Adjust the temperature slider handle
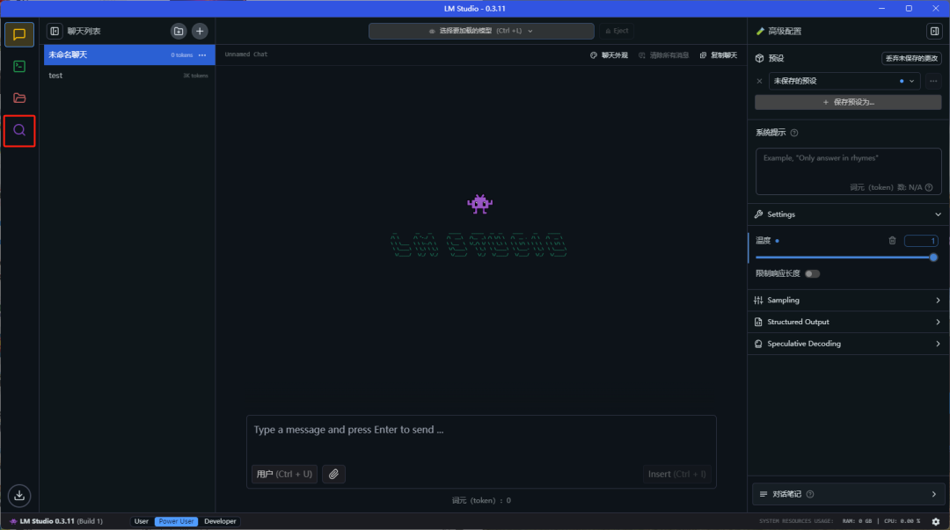 (933, 258)
